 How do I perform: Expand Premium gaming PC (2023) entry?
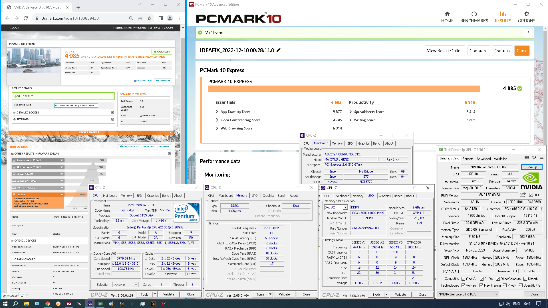62,160
